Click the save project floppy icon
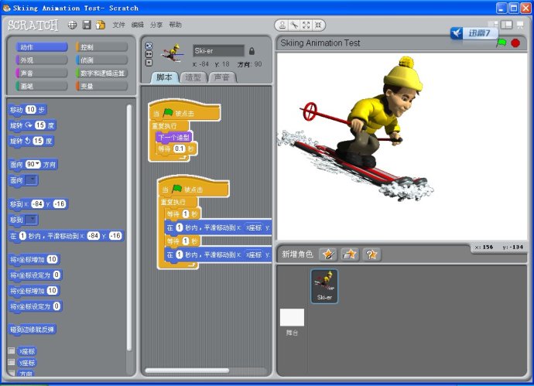The height and width of the screenshot is (386, 534). point(87,25)
